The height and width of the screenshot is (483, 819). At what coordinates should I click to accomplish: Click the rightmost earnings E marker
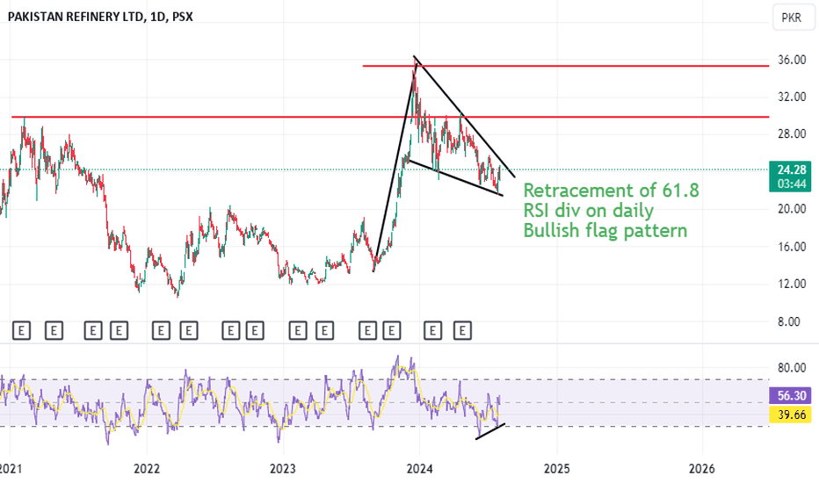pyautogui.click(x=462, y=330)
